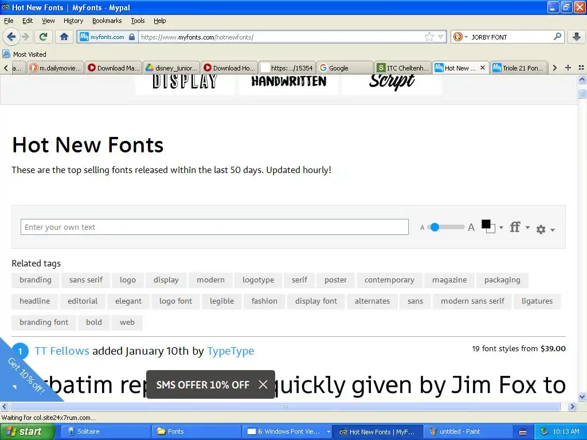Open untitled - Paint from the taskbar
The image size is (587, 440).
click(468, 432)
